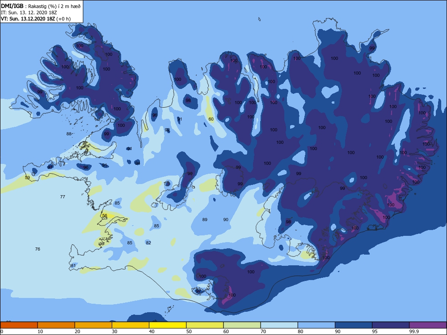Click the legend scale label '99.9'

coord(414,331)
